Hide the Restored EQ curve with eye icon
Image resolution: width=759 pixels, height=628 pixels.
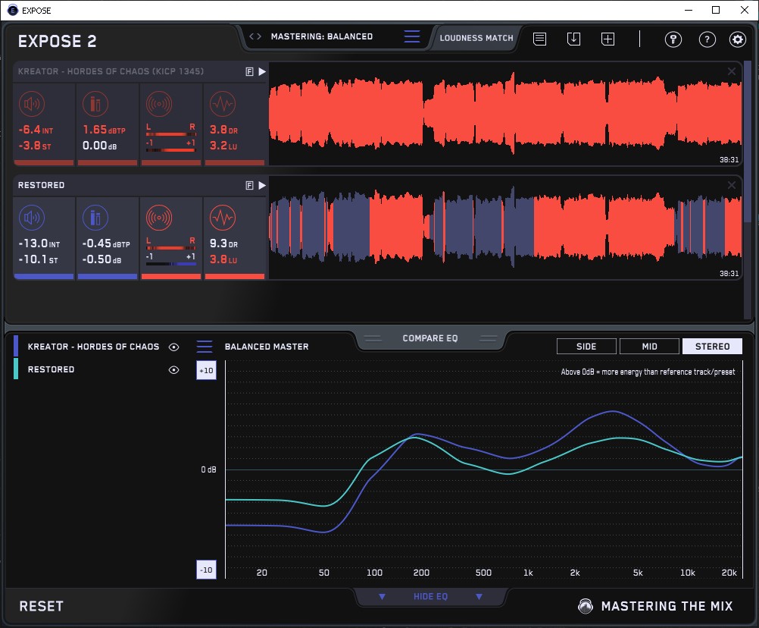tap(174, 369)
